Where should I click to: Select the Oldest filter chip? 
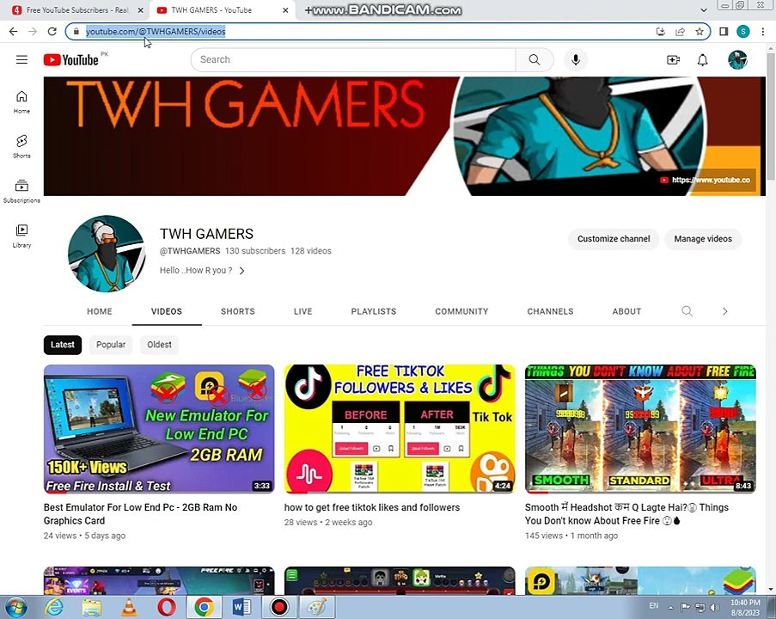pos(159,345)
